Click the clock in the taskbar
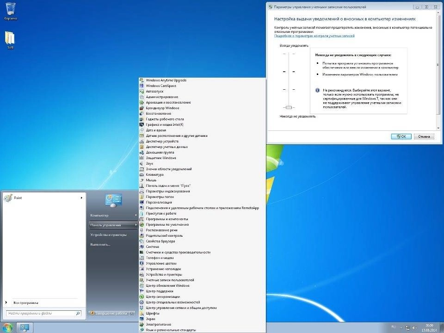 coord(429,328)
